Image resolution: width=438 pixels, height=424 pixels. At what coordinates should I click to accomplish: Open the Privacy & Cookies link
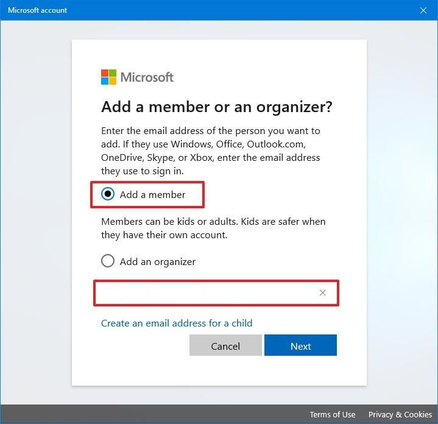400,414
